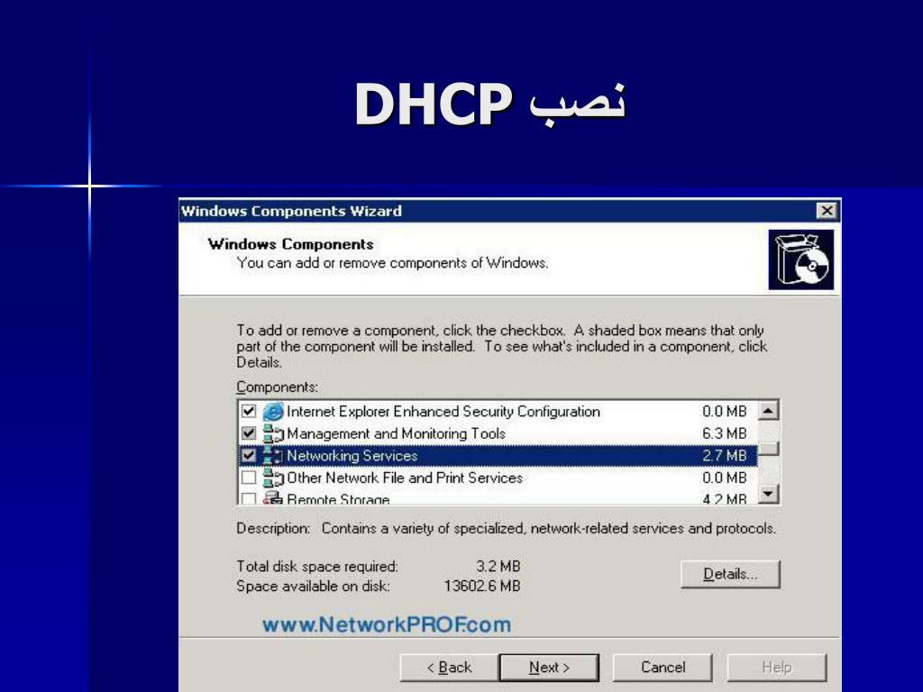
Task: Select Internet Explorer Enhanced Security Configuration text
Action: [x=443, y=411]
